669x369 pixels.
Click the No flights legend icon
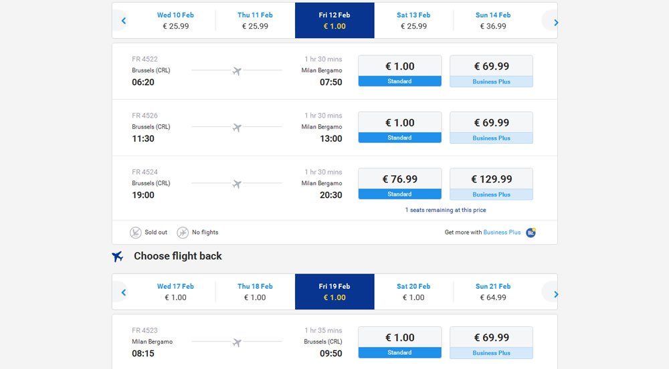(183, 233)
